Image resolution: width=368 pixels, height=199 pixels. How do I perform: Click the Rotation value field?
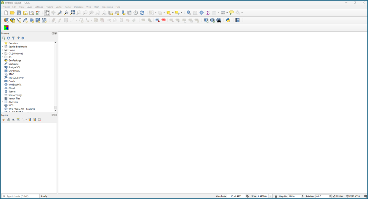[322, 196]
